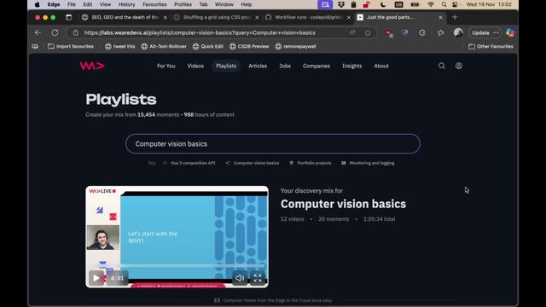Open the Copilot icon in Edge
The width and height of the screenshot is (546, 307).
510,32
